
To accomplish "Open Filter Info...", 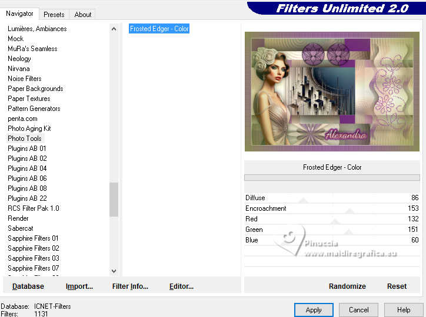I will pos(130,286).
